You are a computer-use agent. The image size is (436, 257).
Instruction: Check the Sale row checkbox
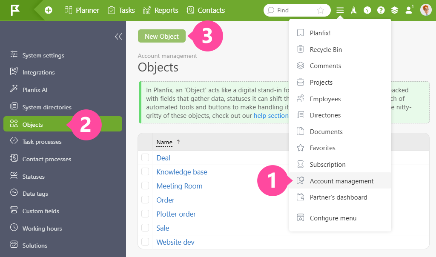[x=145, y=228]
